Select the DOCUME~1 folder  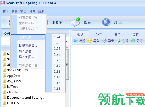coord(16,103)
